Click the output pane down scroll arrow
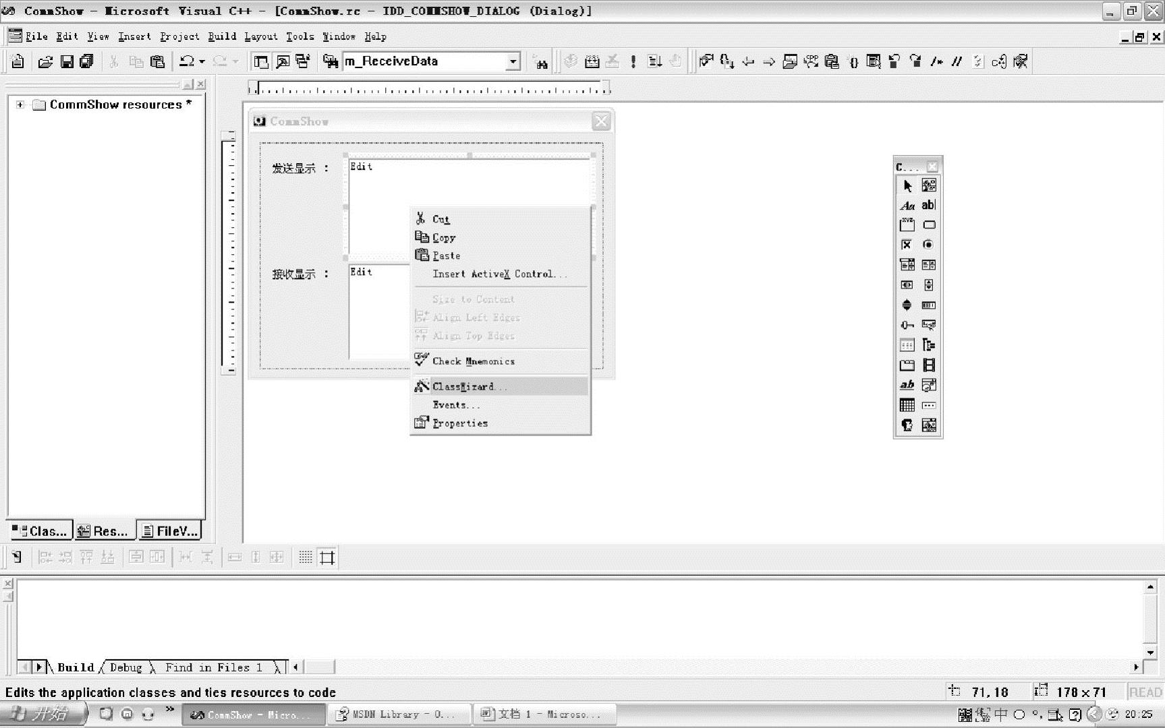Viewport: 1165px width, 728px height. click(x=1150, y=653)
